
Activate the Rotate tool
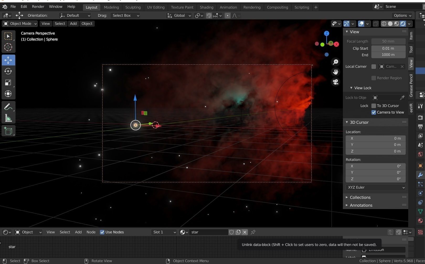pos(8,71)
